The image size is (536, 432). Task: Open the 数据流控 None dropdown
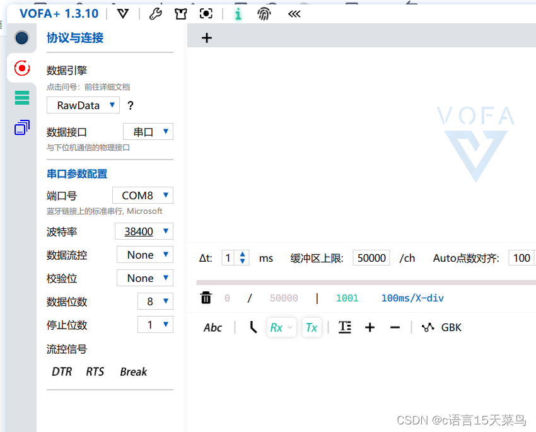[145, 255]
